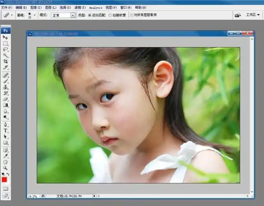Open the 工作区 workspace dropdown
This screenshot has width=264, height=206.
click(x=253, y=15)
